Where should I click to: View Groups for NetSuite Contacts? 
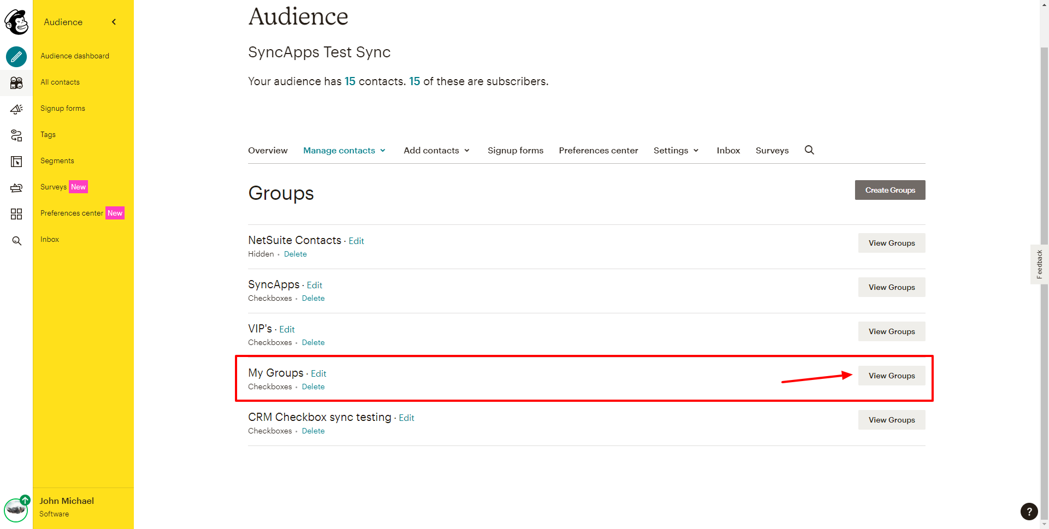pos(892,243)
